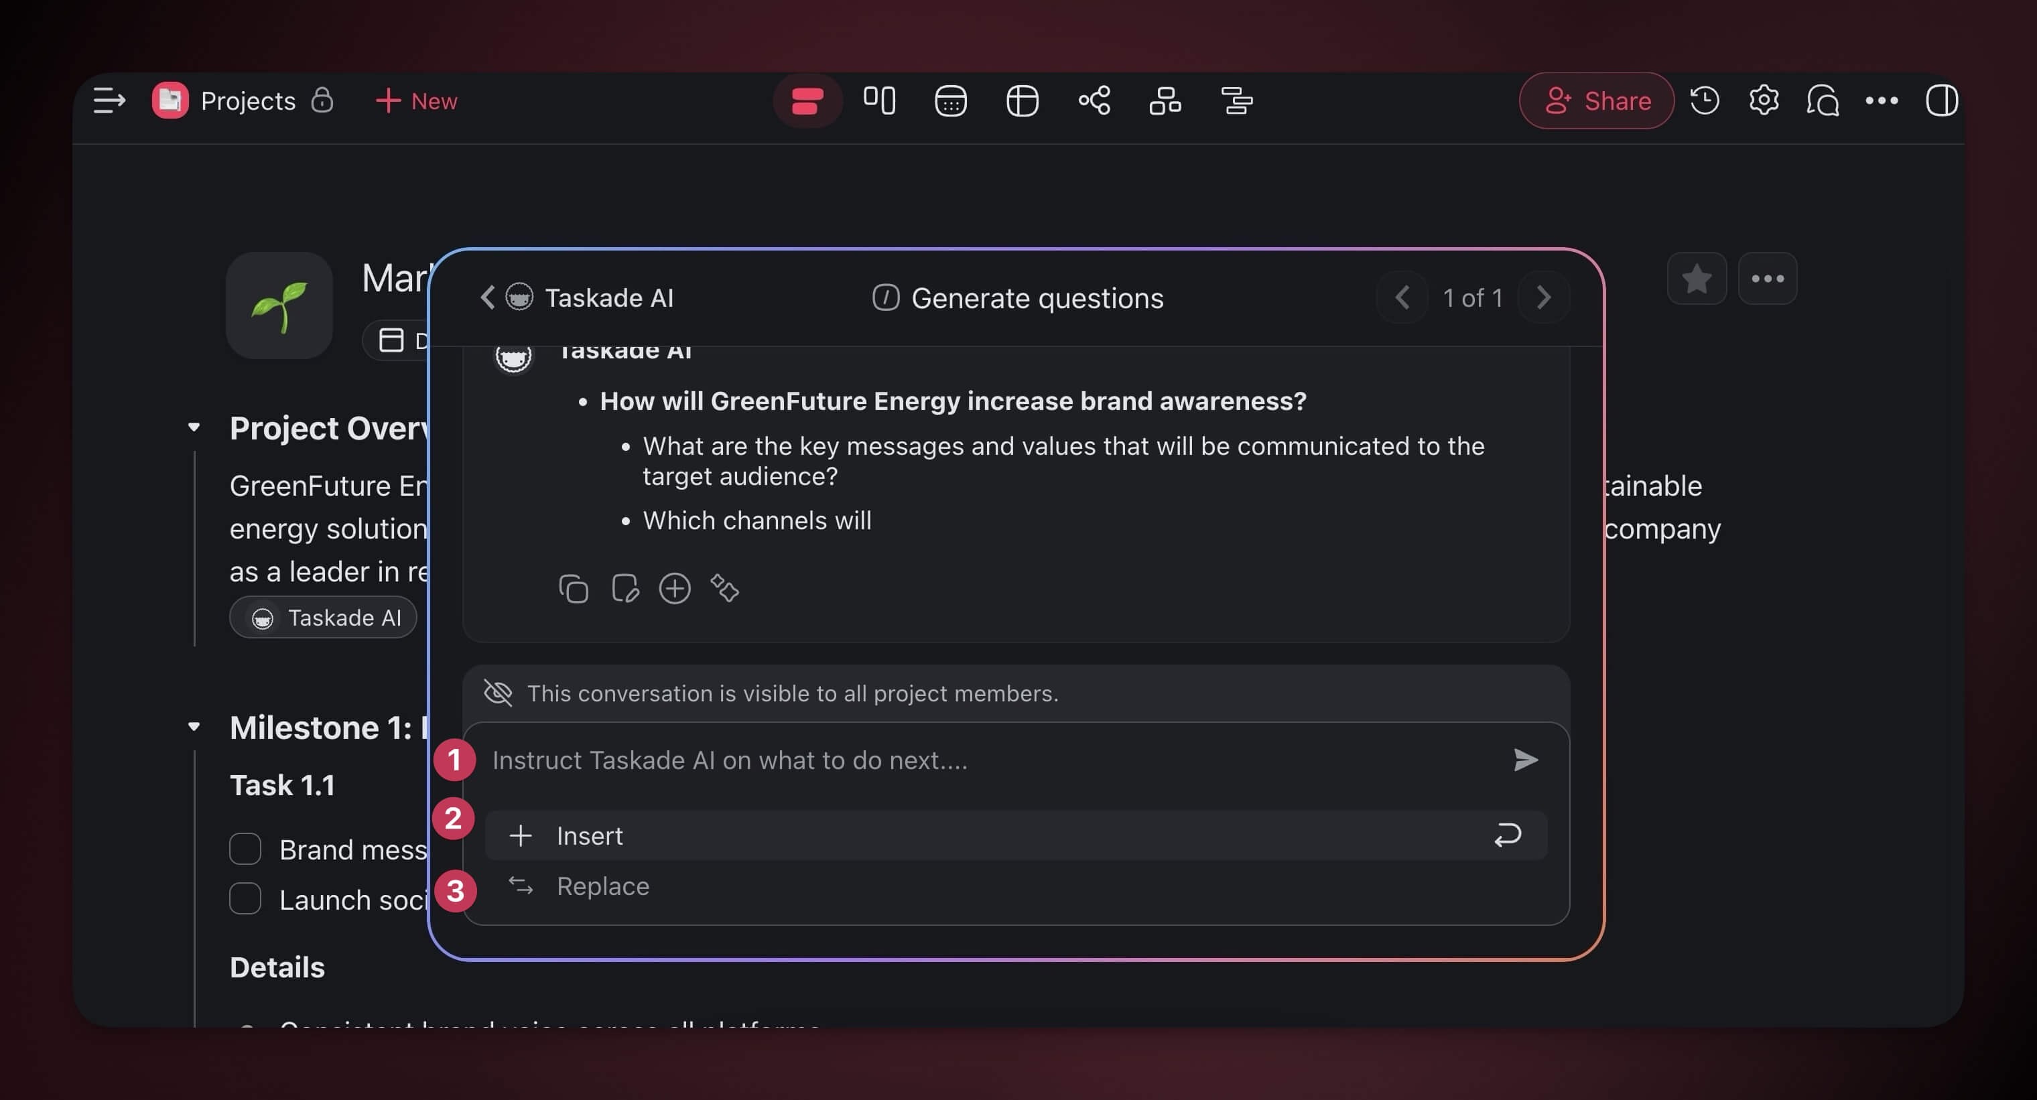Image resolution: width=2037 pixels, height=1100 pixels.
Task: Copy the AI response with copy icon
Action: click(x=574, y=588)
